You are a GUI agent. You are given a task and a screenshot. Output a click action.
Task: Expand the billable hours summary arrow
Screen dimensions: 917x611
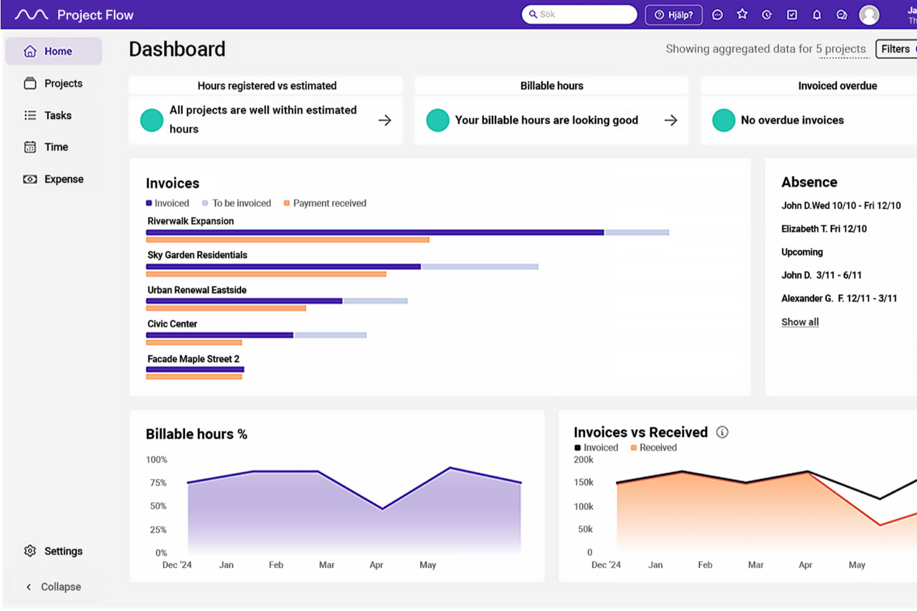pos(670,121)
